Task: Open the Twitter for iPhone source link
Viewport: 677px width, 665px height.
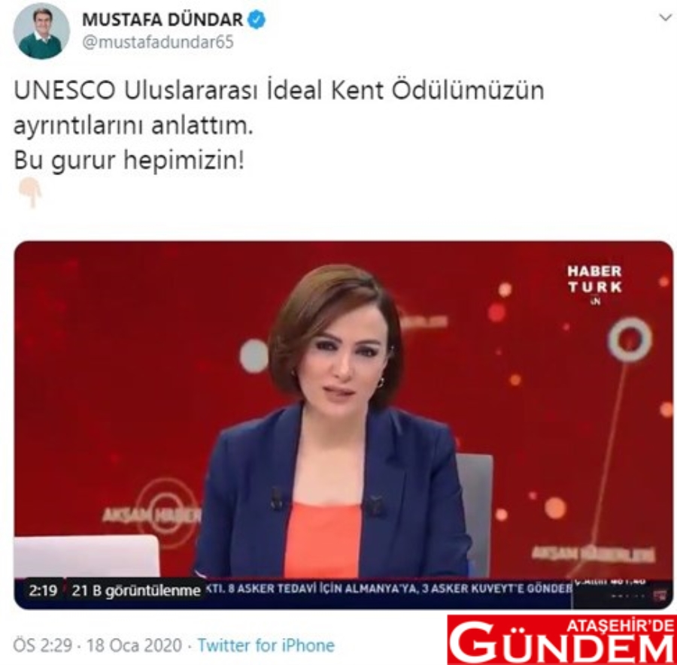Action: pos(266,645)
